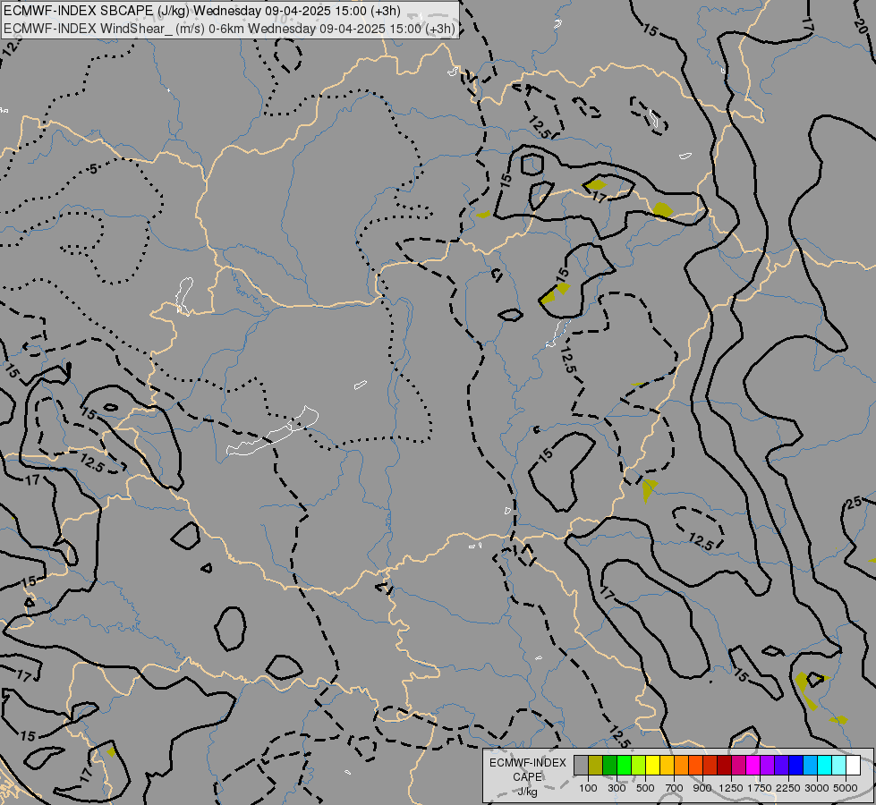Image resolution: width=876 pixels, height=805 pixels.
Task: Click the legend's ECMWF-INDEX heading
Action: (x=527, y=763)
